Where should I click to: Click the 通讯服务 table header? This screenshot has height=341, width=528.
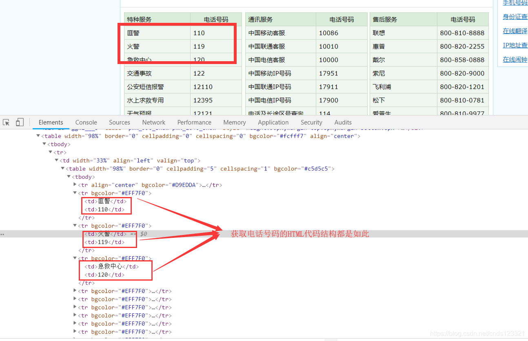(x=281, y=19)
